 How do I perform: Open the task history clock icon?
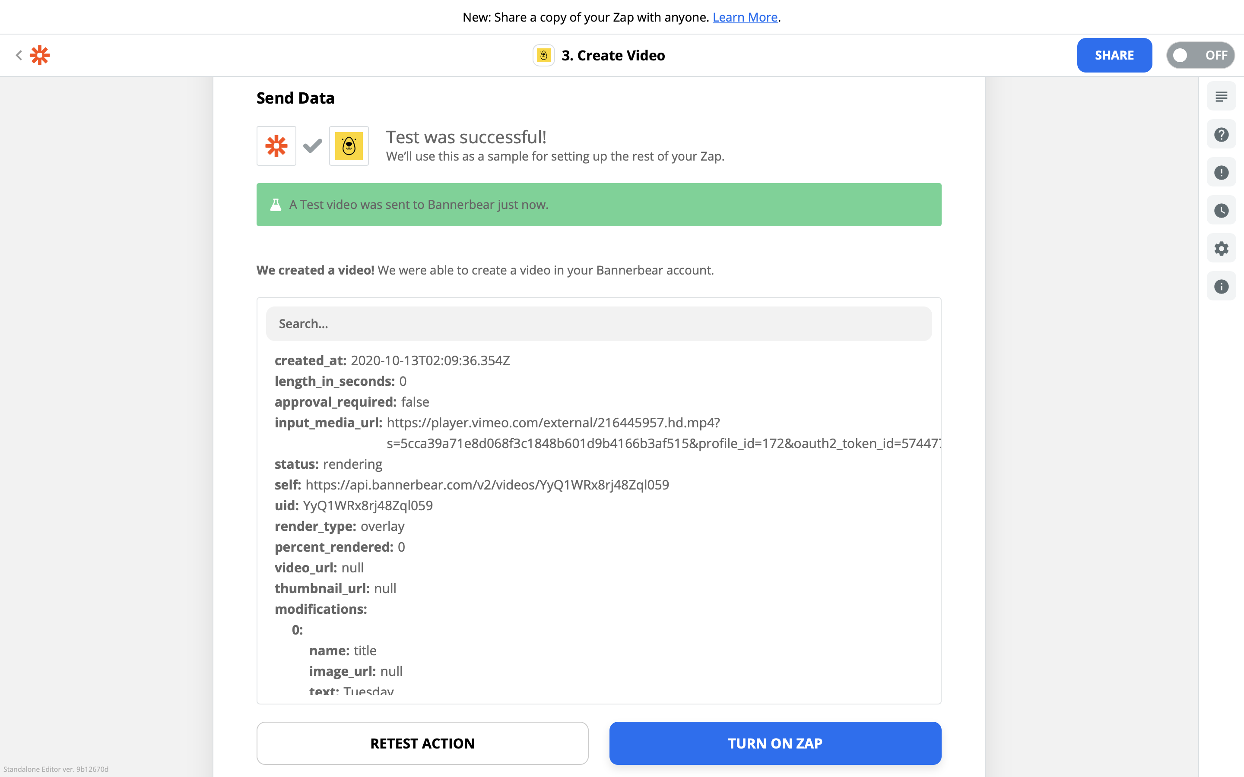[x=1221, y=211]
